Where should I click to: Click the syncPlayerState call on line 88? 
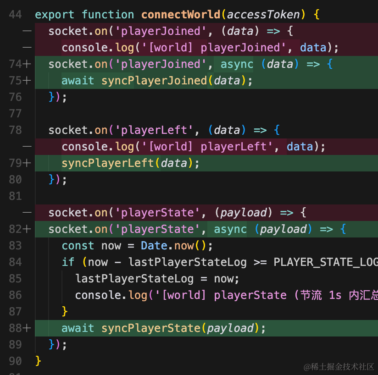point(151,329)
